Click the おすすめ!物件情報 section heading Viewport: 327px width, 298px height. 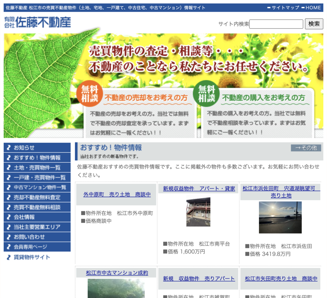coord(111,148)
